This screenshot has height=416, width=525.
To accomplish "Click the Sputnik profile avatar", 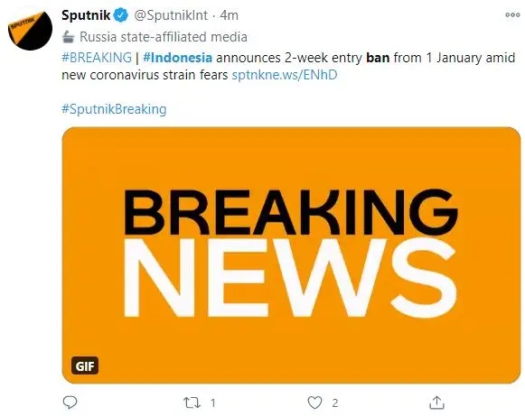I will (30, 28).
